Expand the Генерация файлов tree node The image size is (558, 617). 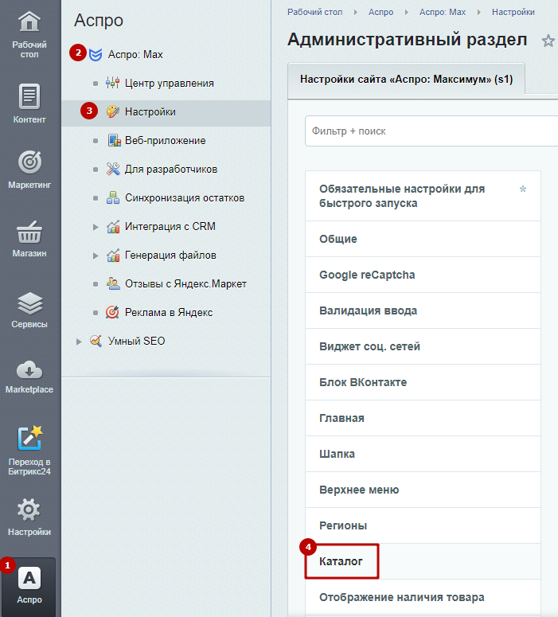[96, 256]
